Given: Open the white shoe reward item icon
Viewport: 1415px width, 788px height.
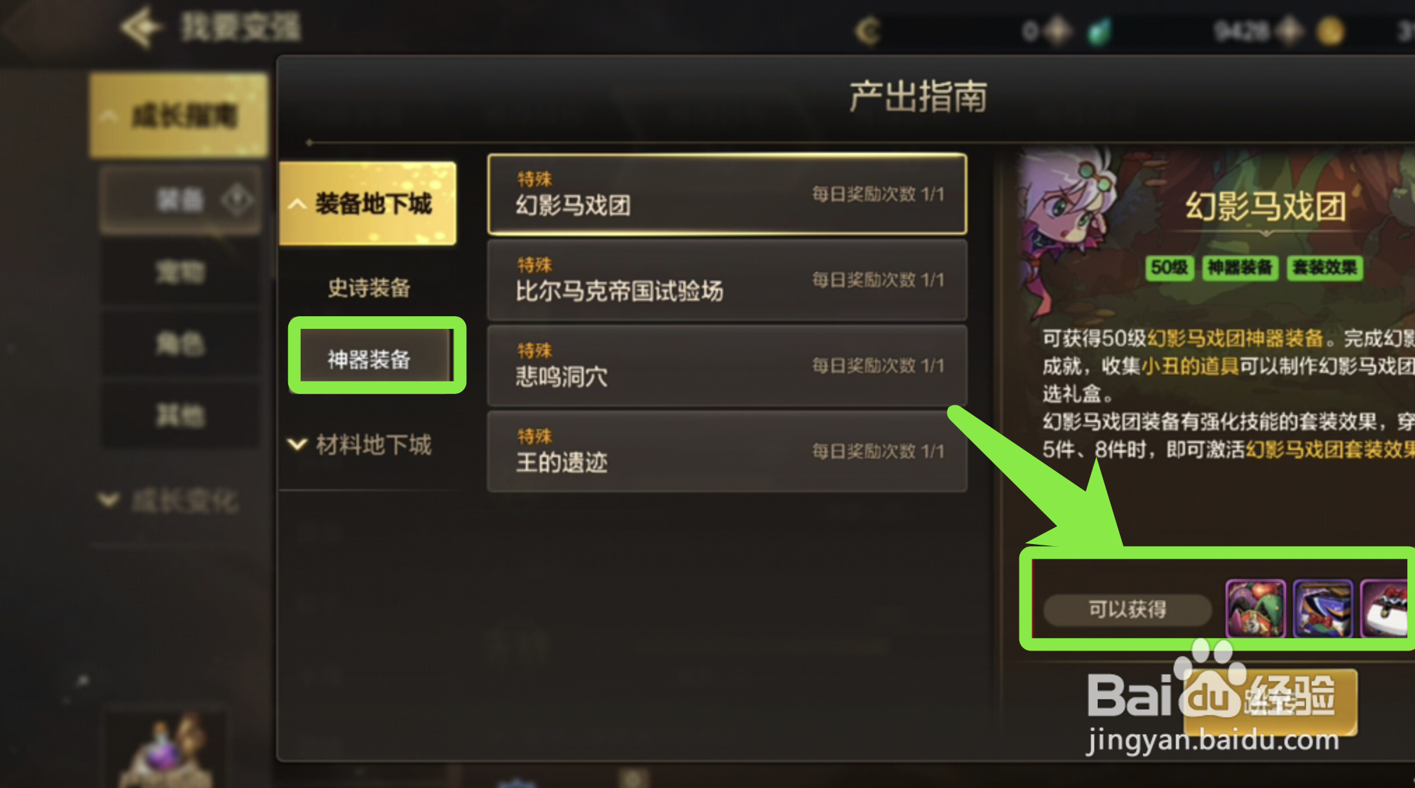Looking at the screenshot, I should (x=1386, y=609).
